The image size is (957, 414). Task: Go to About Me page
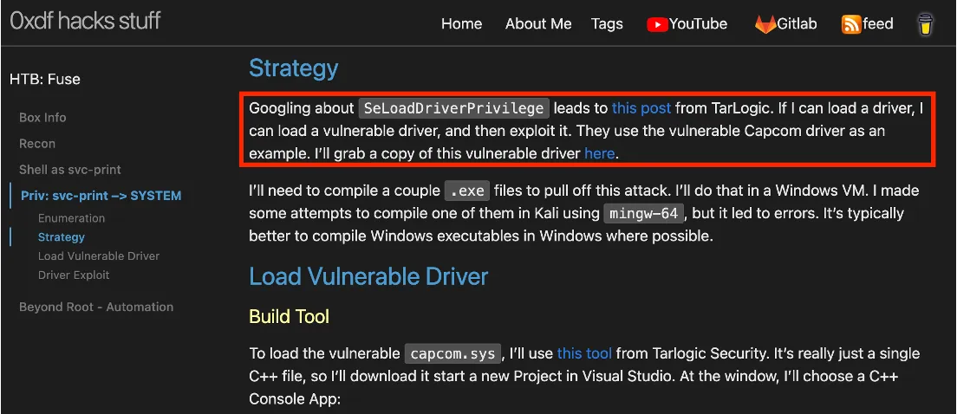click(538, 24)
